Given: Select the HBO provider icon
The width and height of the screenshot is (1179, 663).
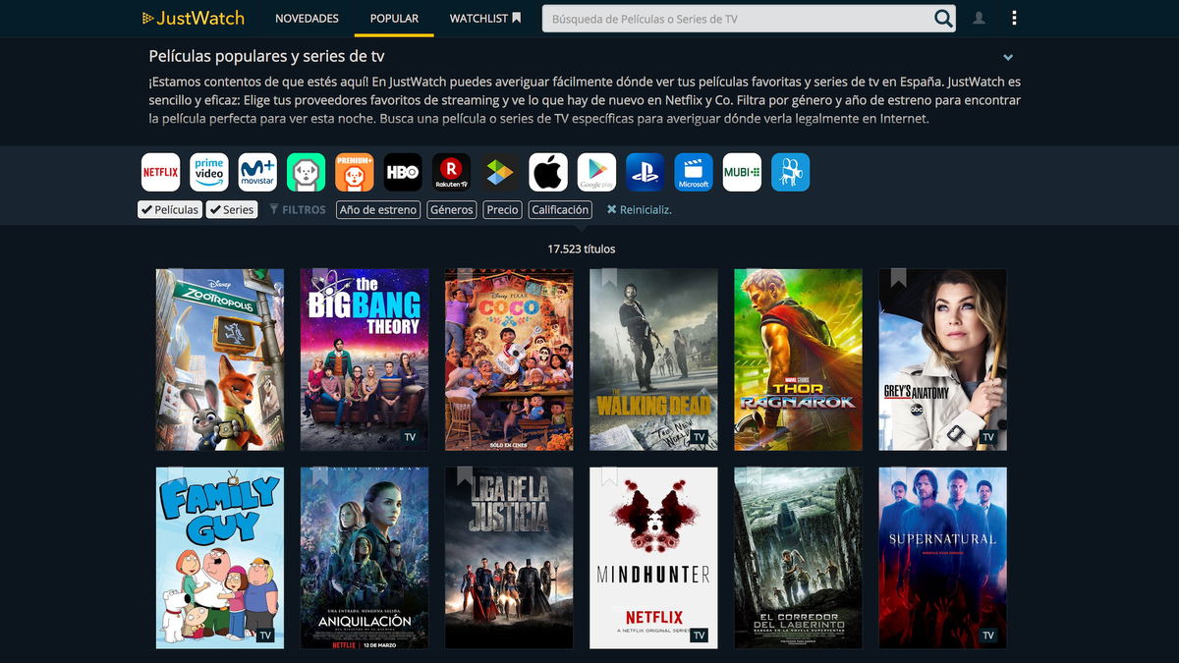Looking at the screenshot, I should click(x=403, y=172).
